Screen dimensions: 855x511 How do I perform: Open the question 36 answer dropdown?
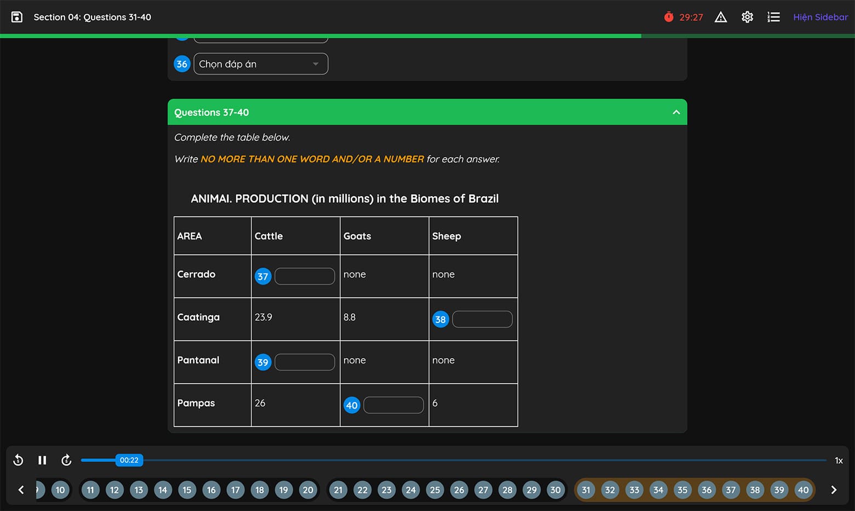[x=260, y=64]
